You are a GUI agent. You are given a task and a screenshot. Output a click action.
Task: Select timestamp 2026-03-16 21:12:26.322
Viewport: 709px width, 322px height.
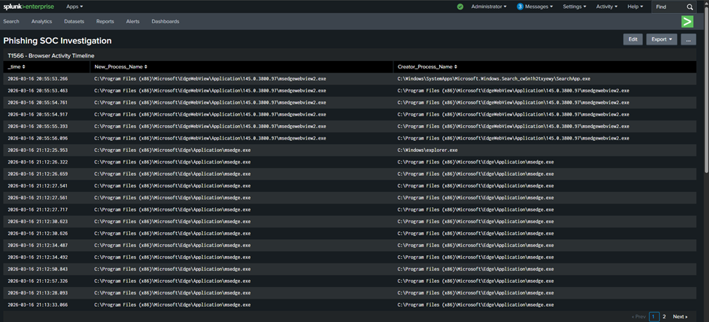point(38,161)
